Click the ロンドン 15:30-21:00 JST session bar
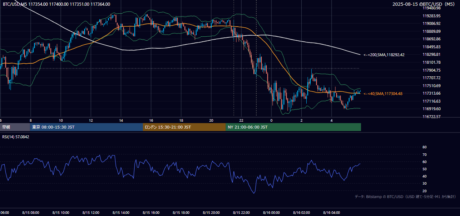Viewport: 460px width, 216px height. point(184,127)
